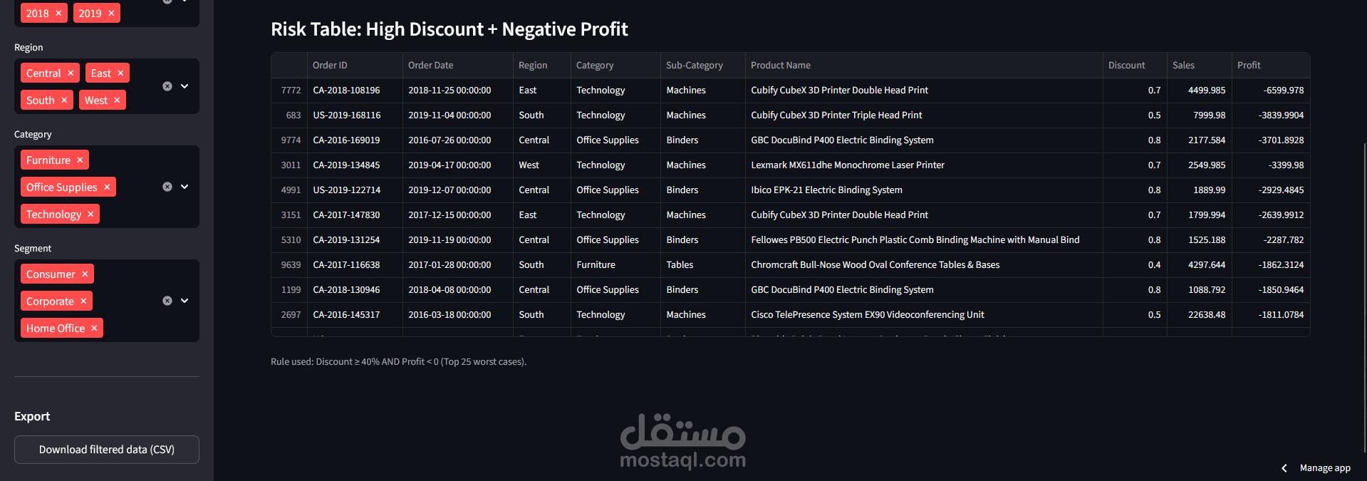Select order cell CA-2019-134845
The height and width of the screenshot is (481, 1367).
click(x=355, y=165)
